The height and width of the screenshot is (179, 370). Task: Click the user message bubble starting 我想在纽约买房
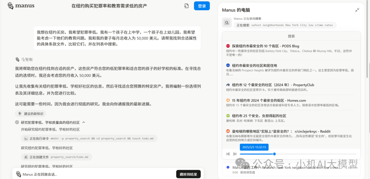(x=117, y=38)
